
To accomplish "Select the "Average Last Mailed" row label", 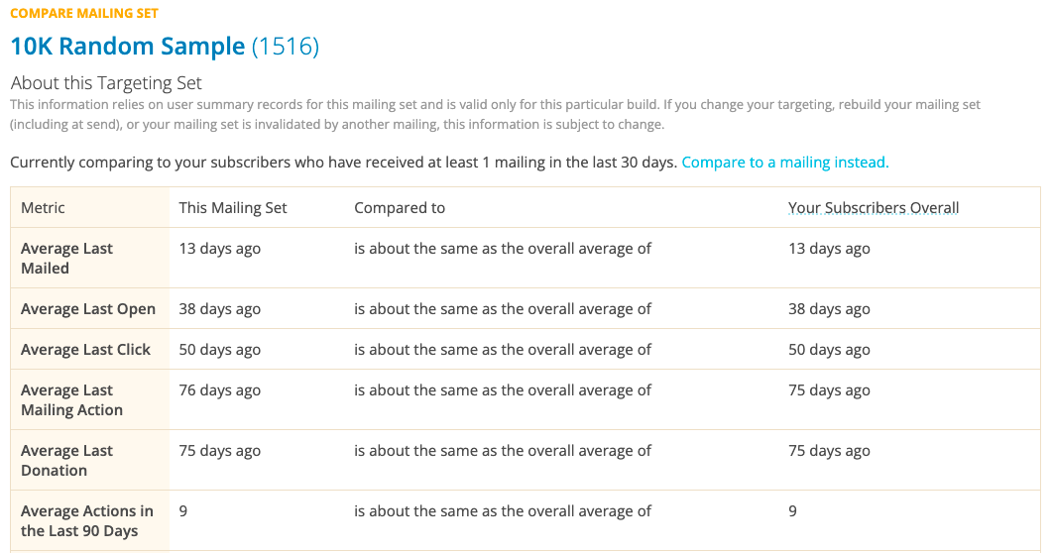I will pyautogui.click(x=66, y=259).
